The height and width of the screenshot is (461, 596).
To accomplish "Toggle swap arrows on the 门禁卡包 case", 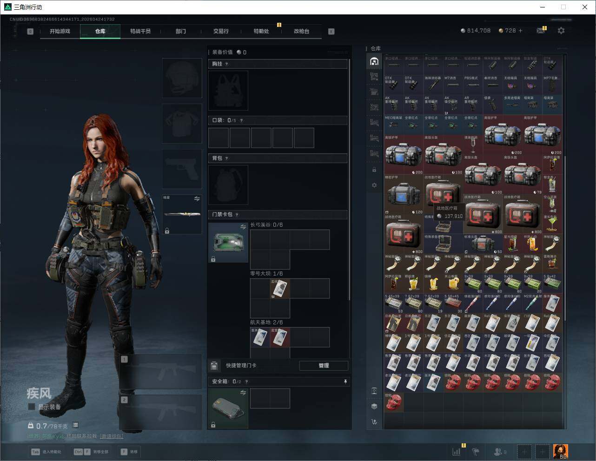I will click(x=243, y=227).
